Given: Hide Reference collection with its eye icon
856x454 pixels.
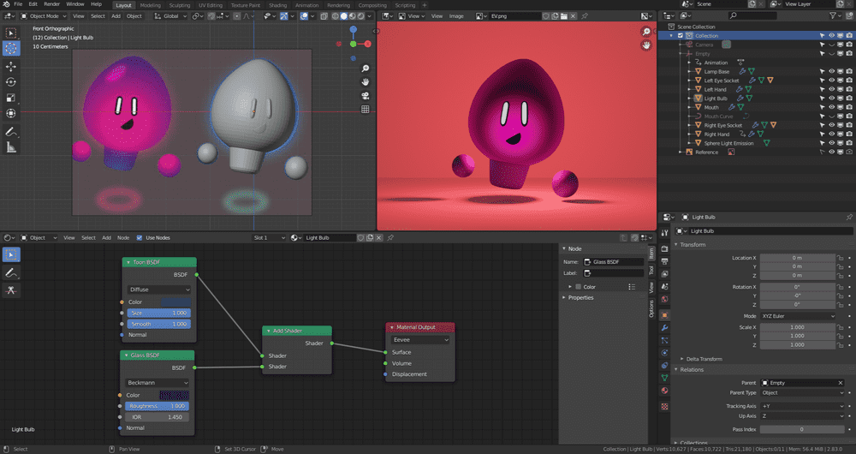Looking at the screenshot, I should tap(831, 152).
